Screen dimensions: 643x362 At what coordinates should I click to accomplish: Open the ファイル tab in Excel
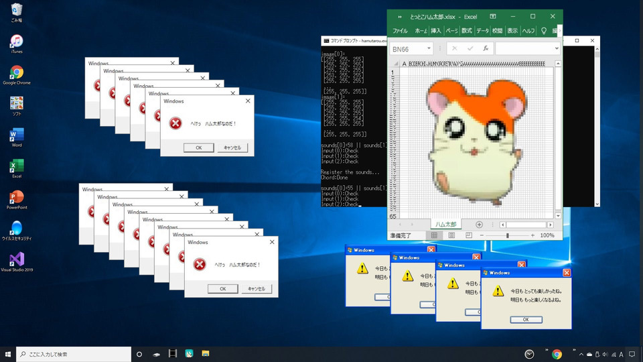[400, 31]
